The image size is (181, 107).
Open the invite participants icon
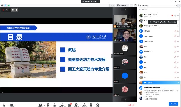pos(55,105)
